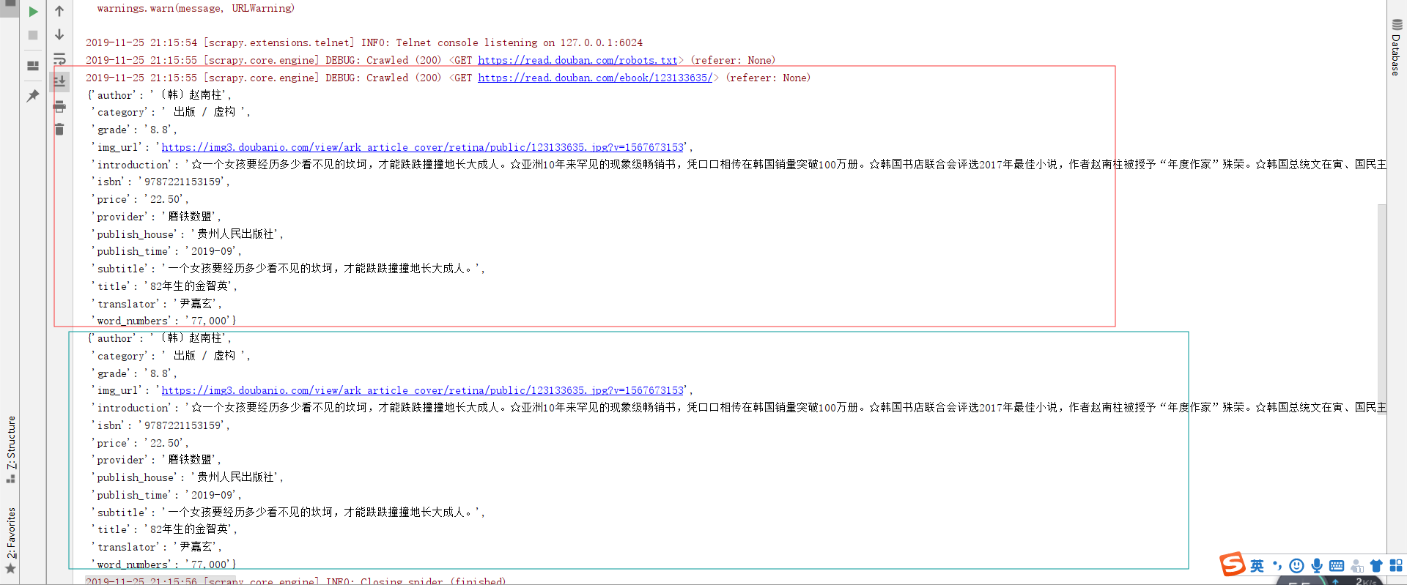Viewport: 1407px width, 585px height.
Task: Click Sogou account person icon
Action: (1357, 565)
